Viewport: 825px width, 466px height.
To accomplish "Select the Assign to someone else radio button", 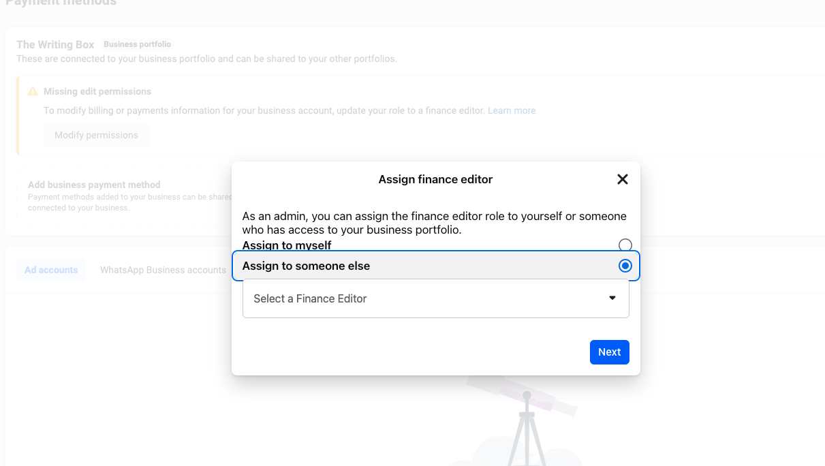I will [x=625, y=266].
